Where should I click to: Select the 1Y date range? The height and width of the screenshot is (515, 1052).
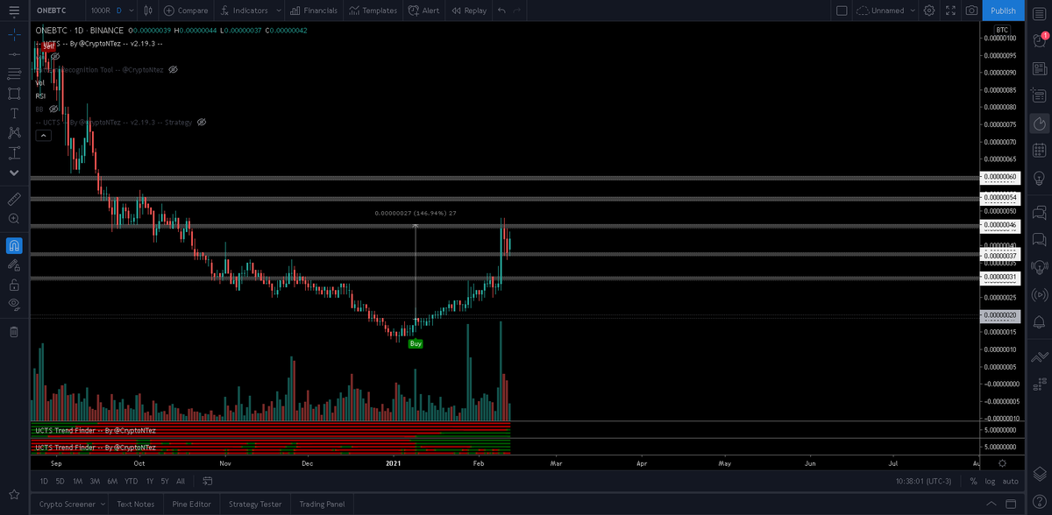[148, 481]
